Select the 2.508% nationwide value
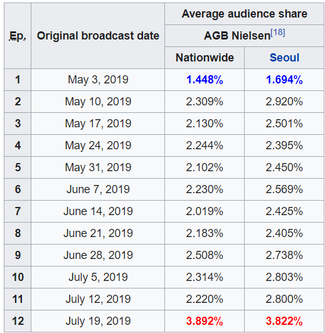This screenshot has width=325, height=333. pos(205,255)
